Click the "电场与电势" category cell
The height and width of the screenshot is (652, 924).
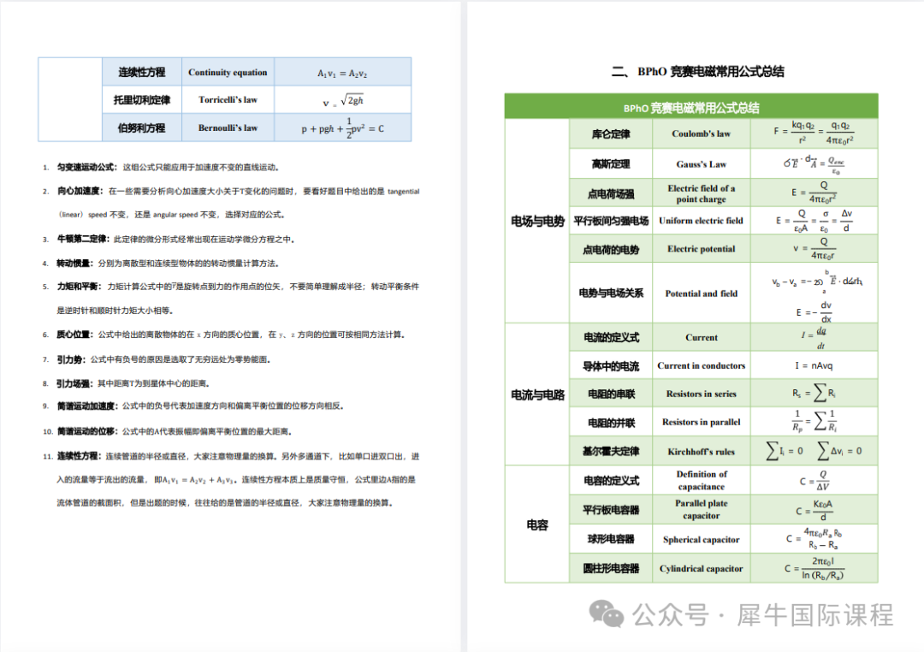point(537,221)
